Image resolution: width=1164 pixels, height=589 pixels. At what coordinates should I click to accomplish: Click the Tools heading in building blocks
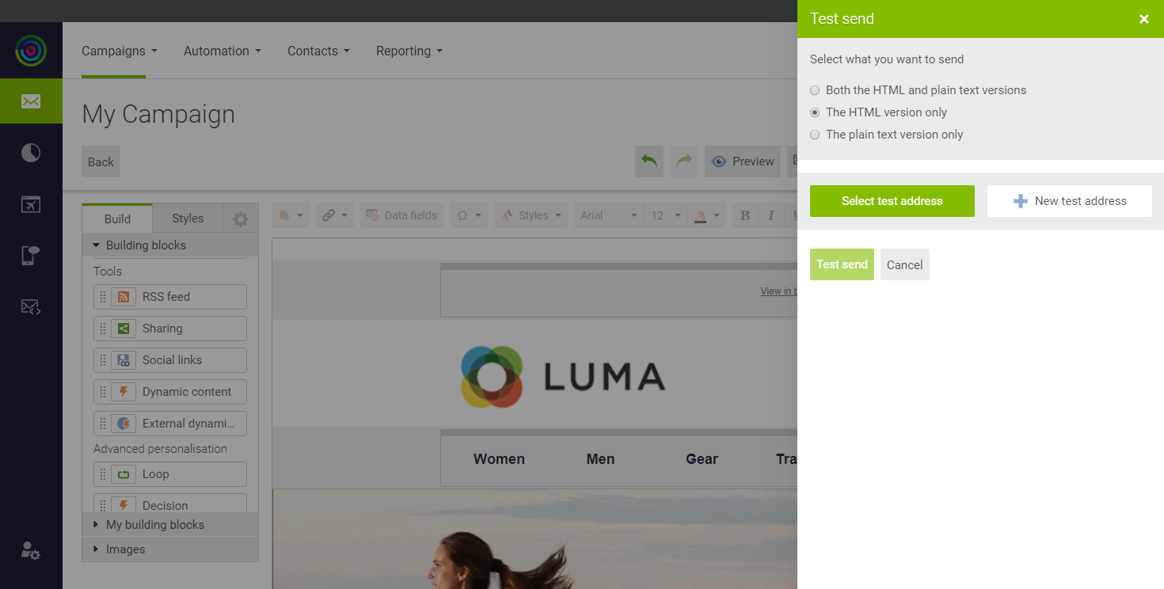(x=108, y=272)
